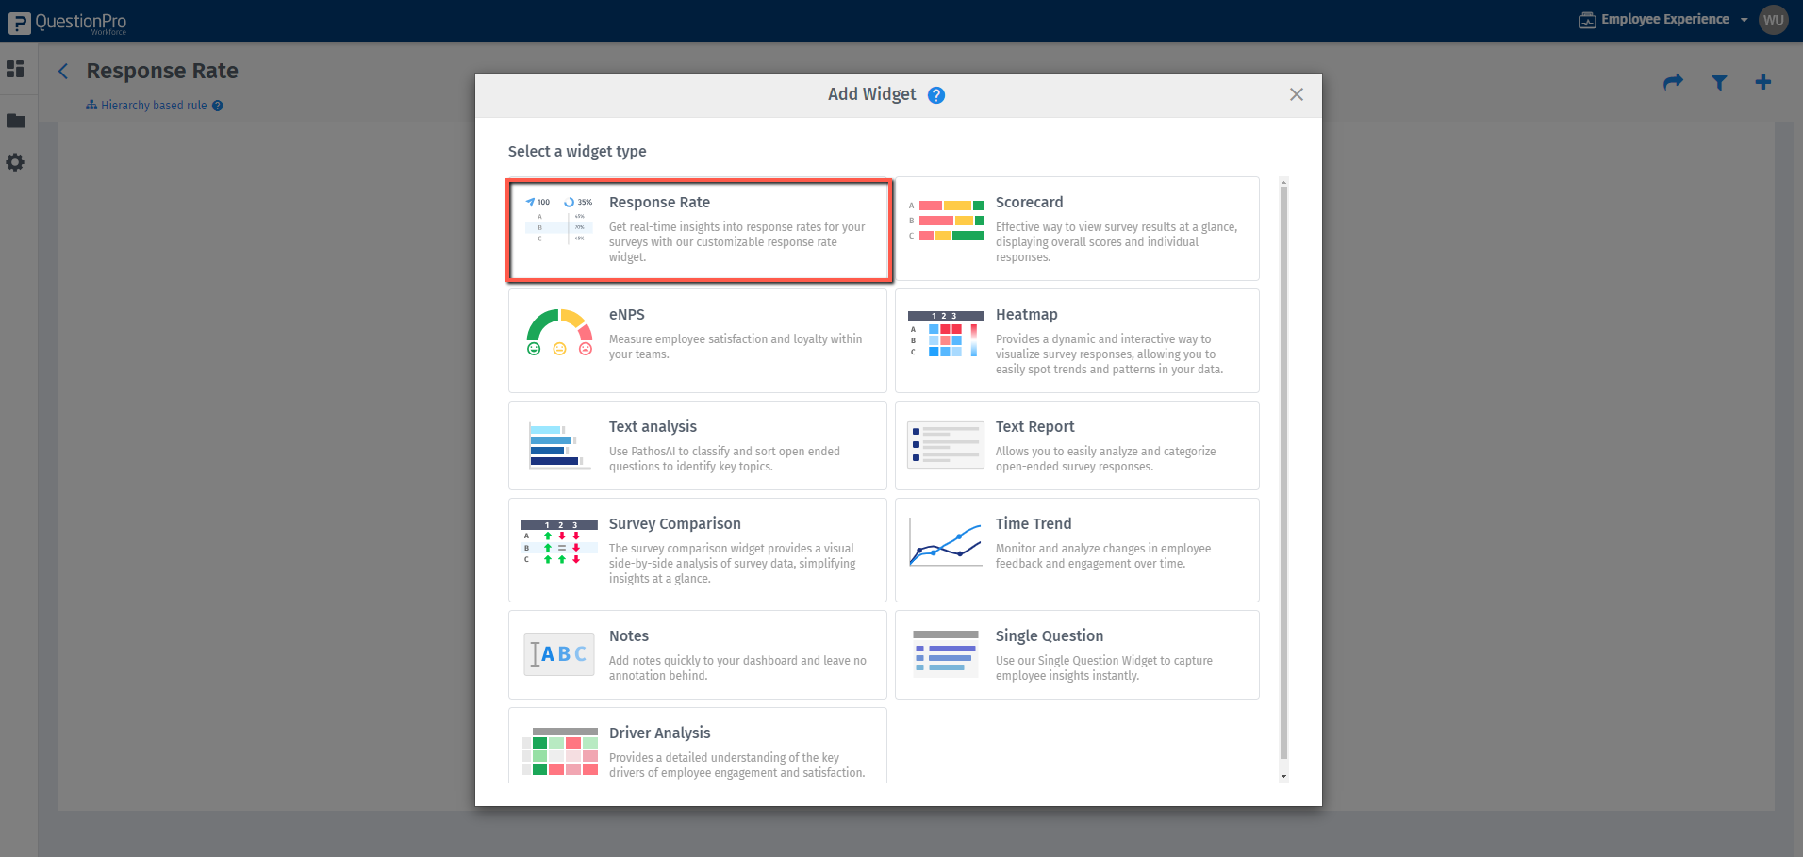Select the Driver Analysis widget

[698, 745]
